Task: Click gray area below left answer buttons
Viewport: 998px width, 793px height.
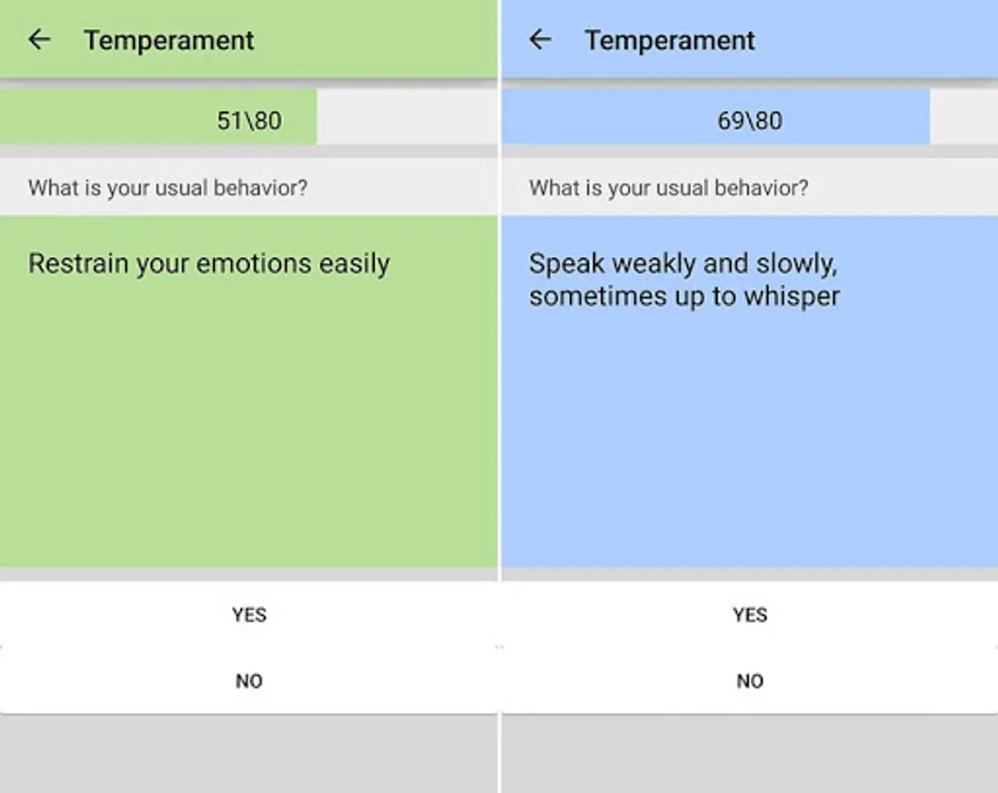Action: click(x=249, y=753)
